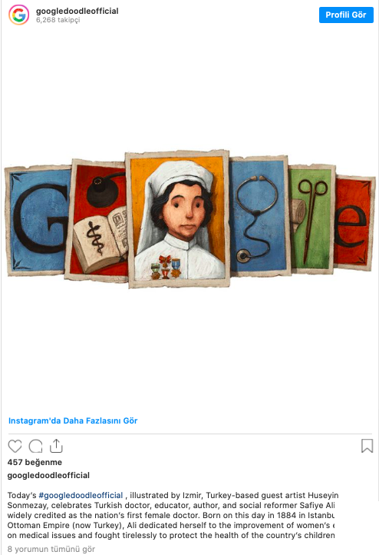Expand 8 yorumun tümünü gör comments
This screenshot has width=379, height=555.
(x=51, y=549)
